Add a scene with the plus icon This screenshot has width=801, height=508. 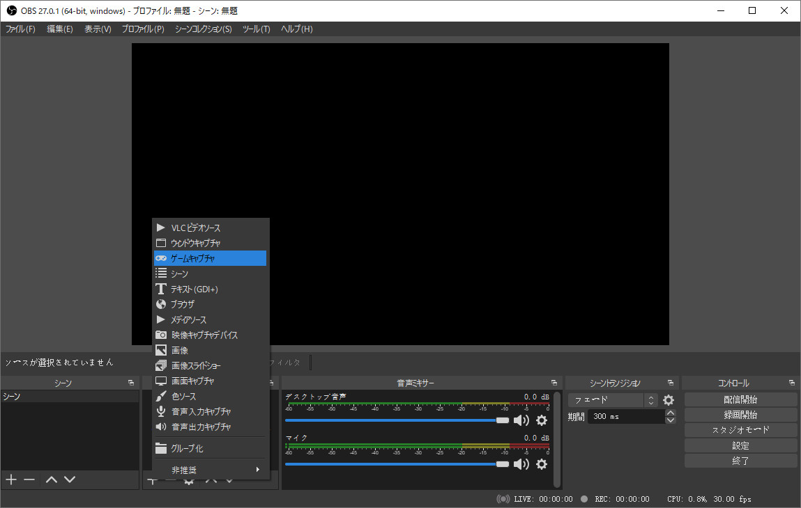click(x=11, y=479)
